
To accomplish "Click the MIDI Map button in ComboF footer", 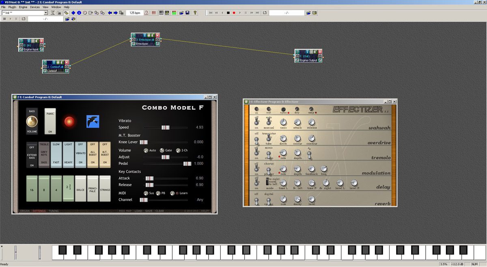I will pos(125,211).
